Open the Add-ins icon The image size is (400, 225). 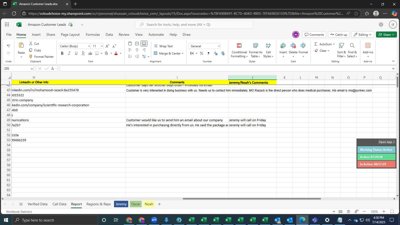coord(368,45)
